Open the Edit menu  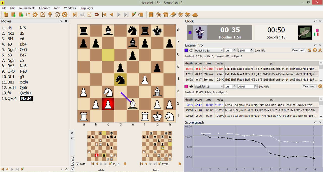12,8
